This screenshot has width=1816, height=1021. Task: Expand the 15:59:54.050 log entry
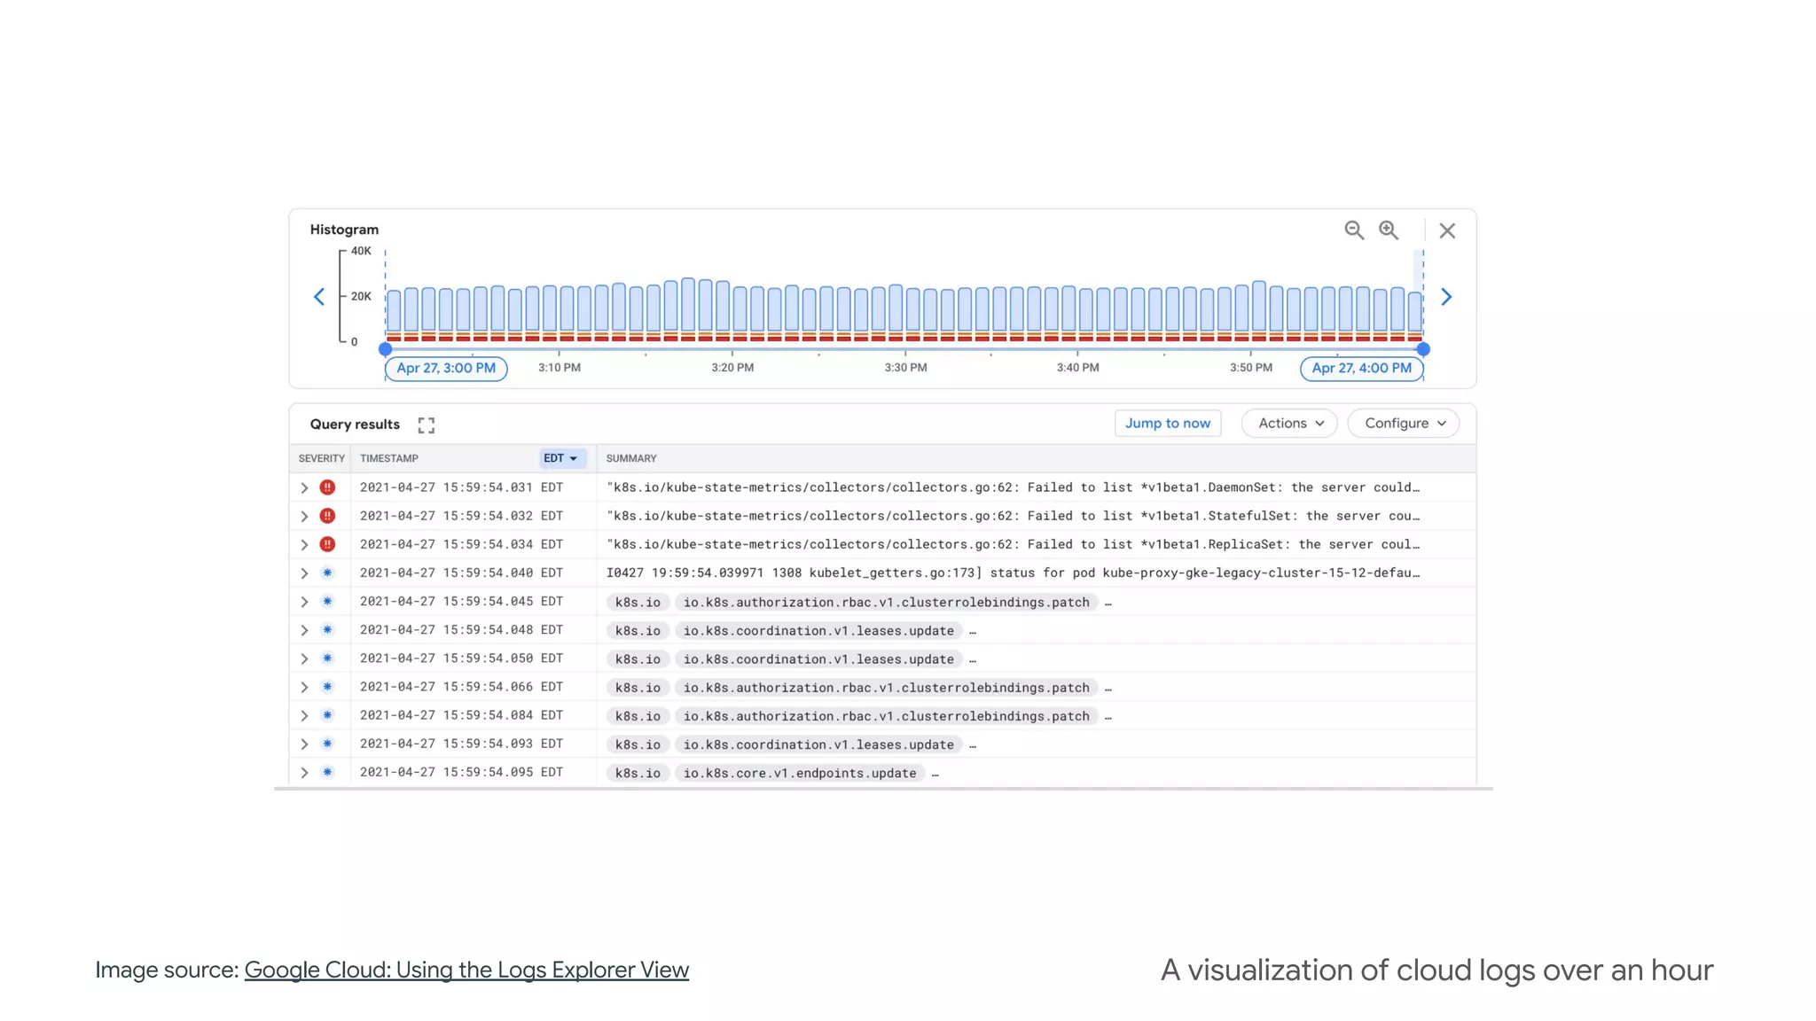[x=304, y=659]
